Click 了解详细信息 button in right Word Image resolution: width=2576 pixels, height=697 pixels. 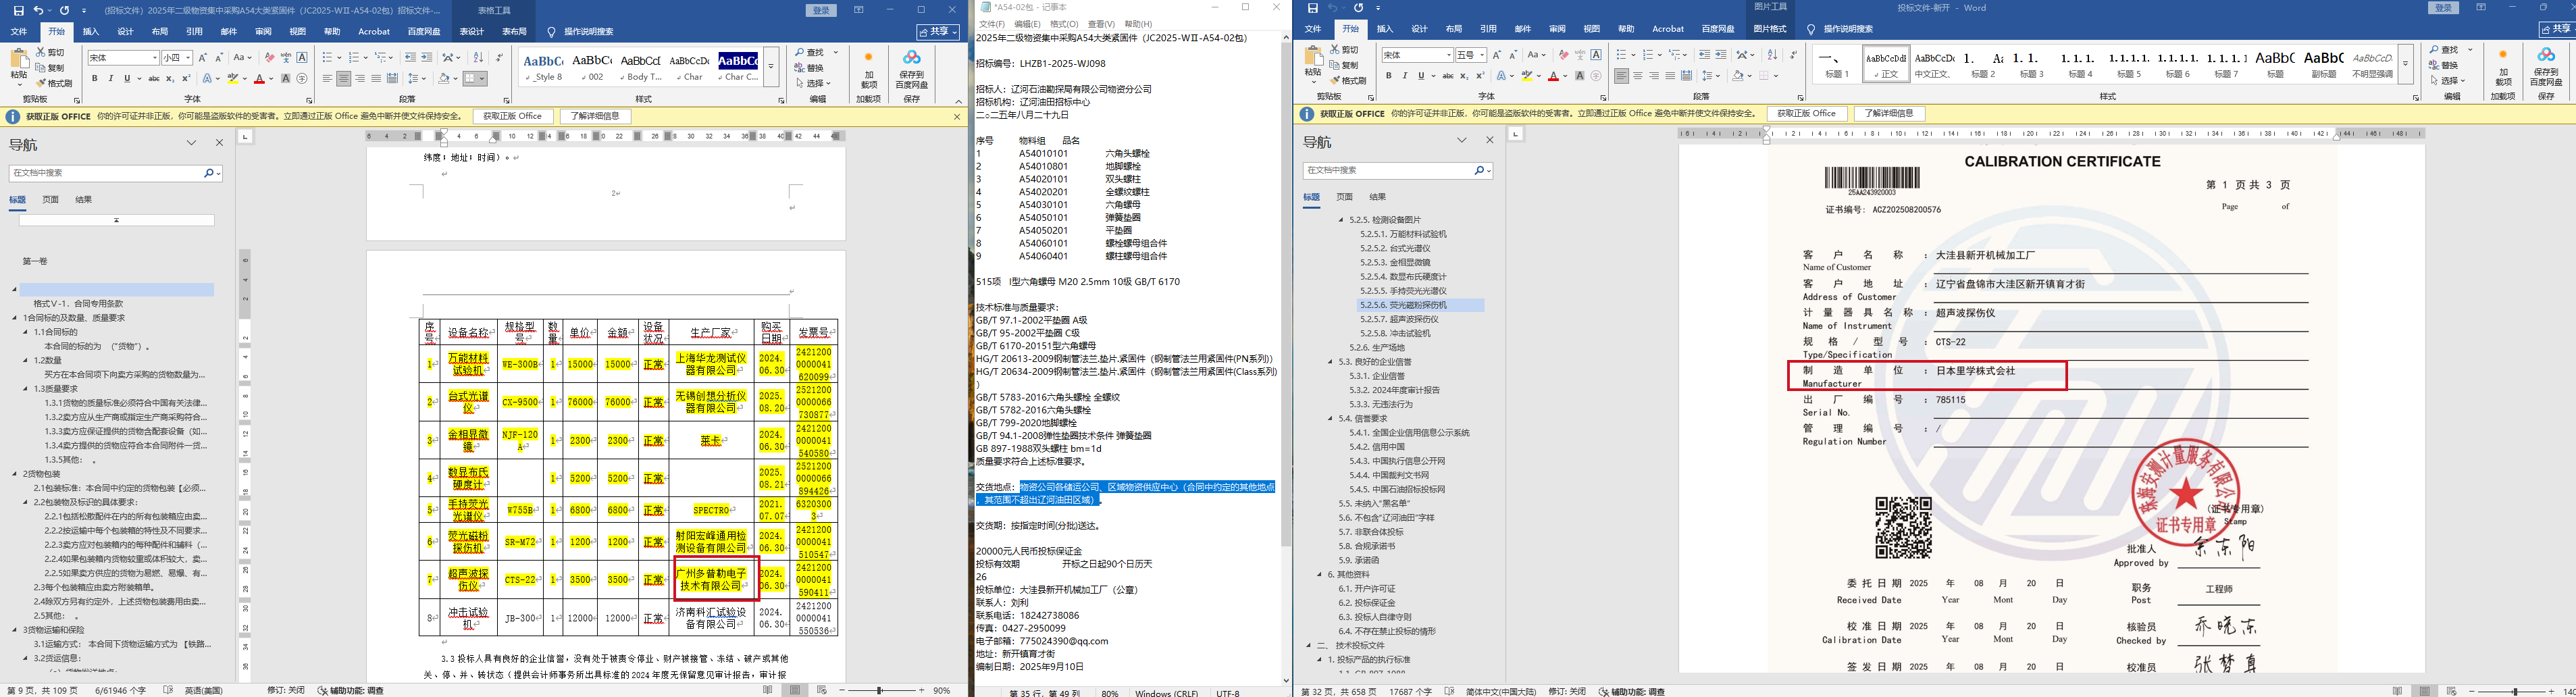click(x=1889, y=114)
